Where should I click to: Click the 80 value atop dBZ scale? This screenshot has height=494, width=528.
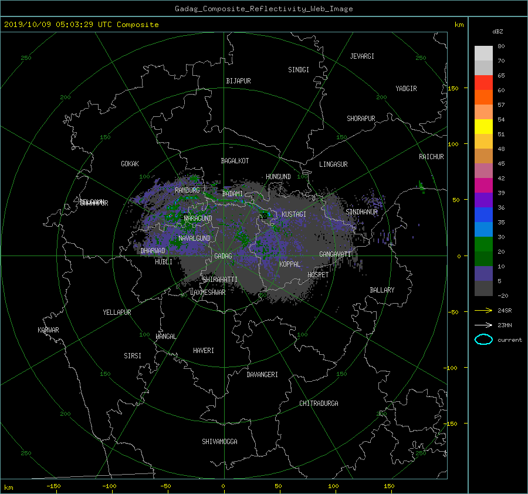[x=501, y=46]
